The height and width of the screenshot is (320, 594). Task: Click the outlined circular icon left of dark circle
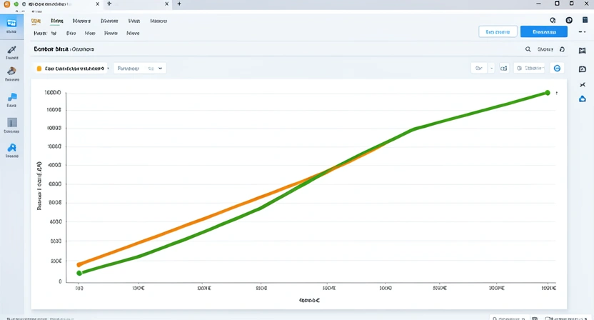click(553, 21)
